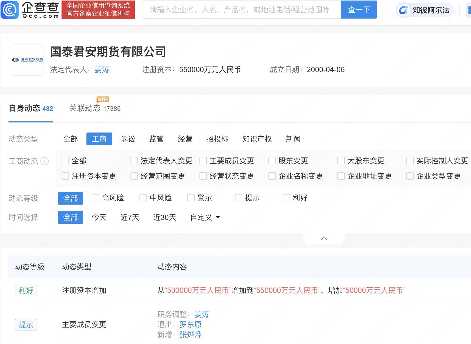
Task: Click the 提示 tag in table row
Action: 26,325
